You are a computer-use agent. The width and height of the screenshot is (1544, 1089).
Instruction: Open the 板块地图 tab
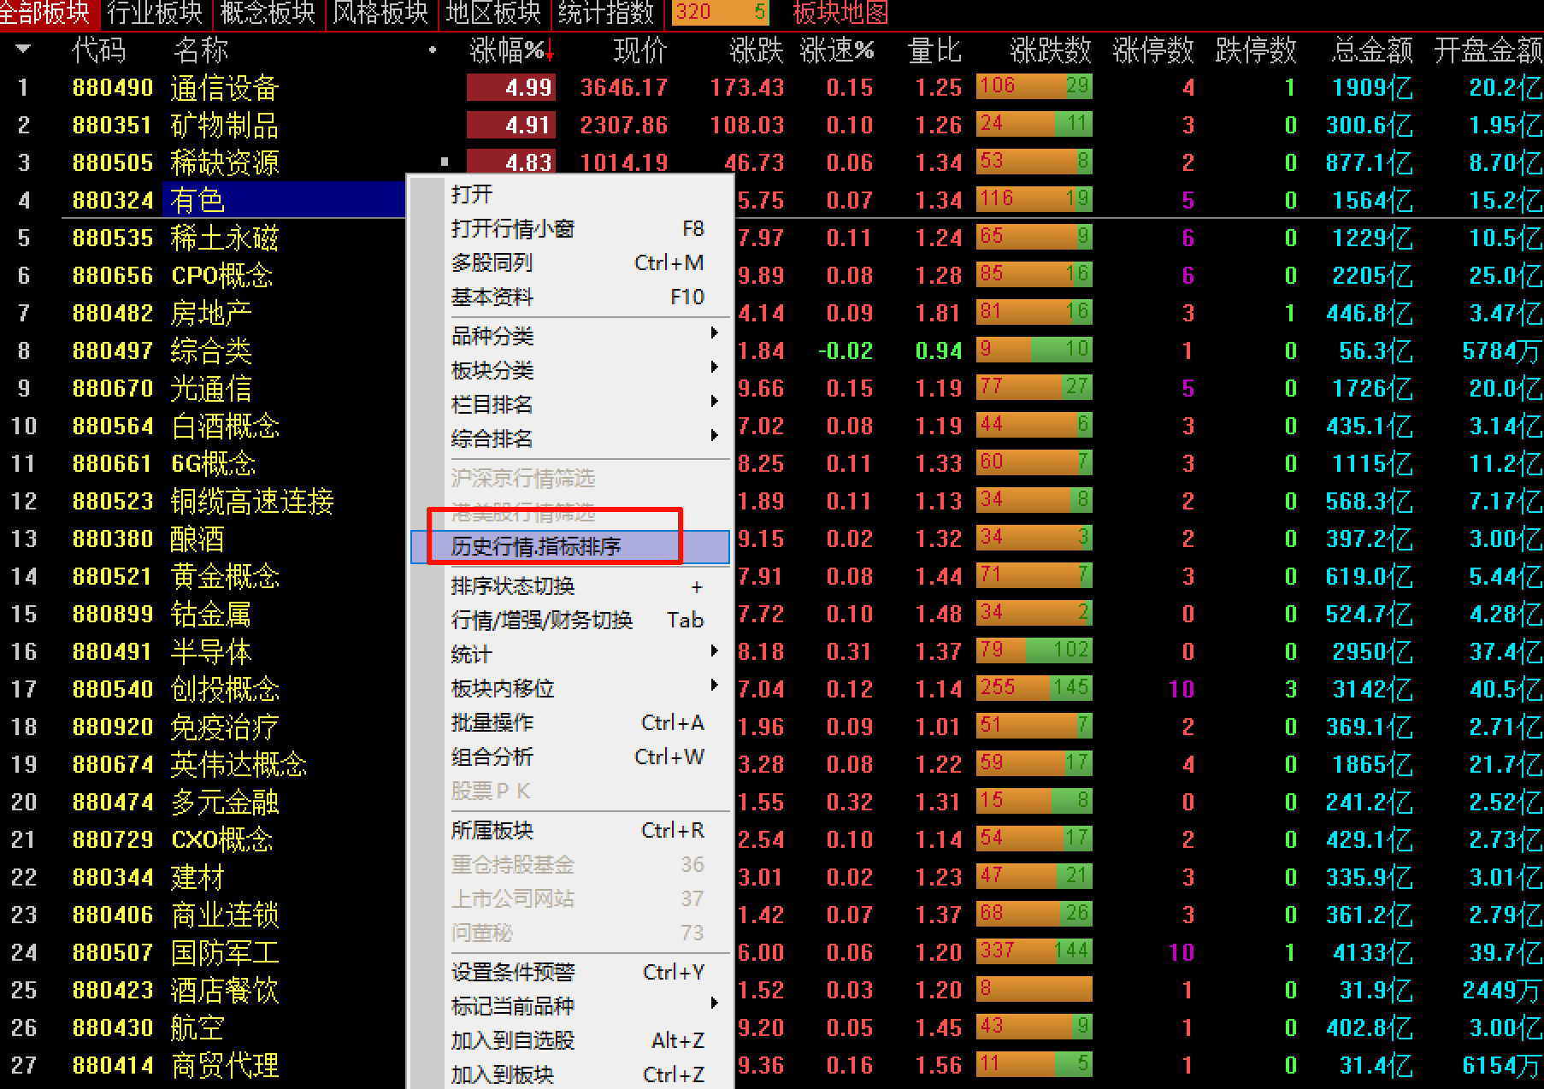[x=840, y=13]
